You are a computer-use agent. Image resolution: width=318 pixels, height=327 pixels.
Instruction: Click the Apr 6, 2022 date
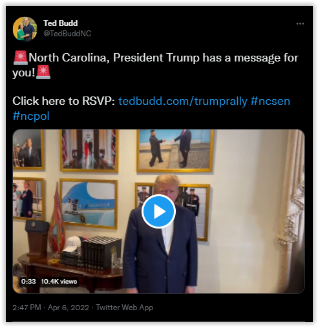coord(69,308)
